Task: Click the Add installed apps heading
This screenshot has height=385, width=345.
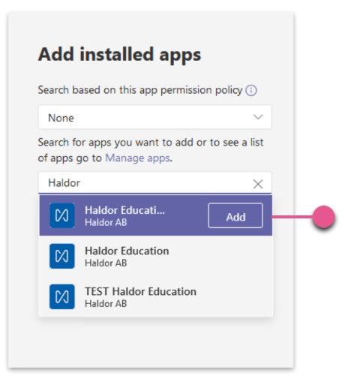Action: coord(119,55)
